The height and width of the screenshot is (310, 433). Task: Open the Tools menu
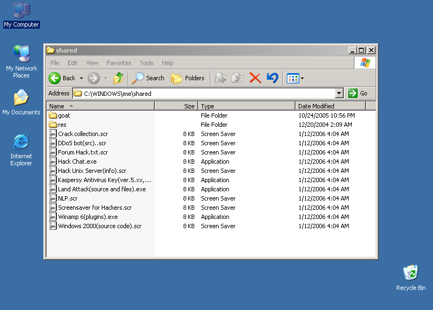pos(146,63)
